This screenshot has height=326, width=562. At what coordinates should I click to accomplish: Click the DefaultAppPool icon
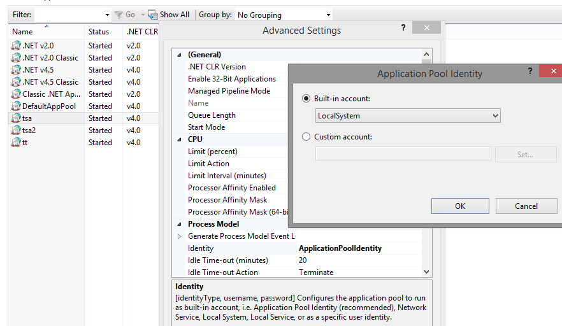pos(16,106)
